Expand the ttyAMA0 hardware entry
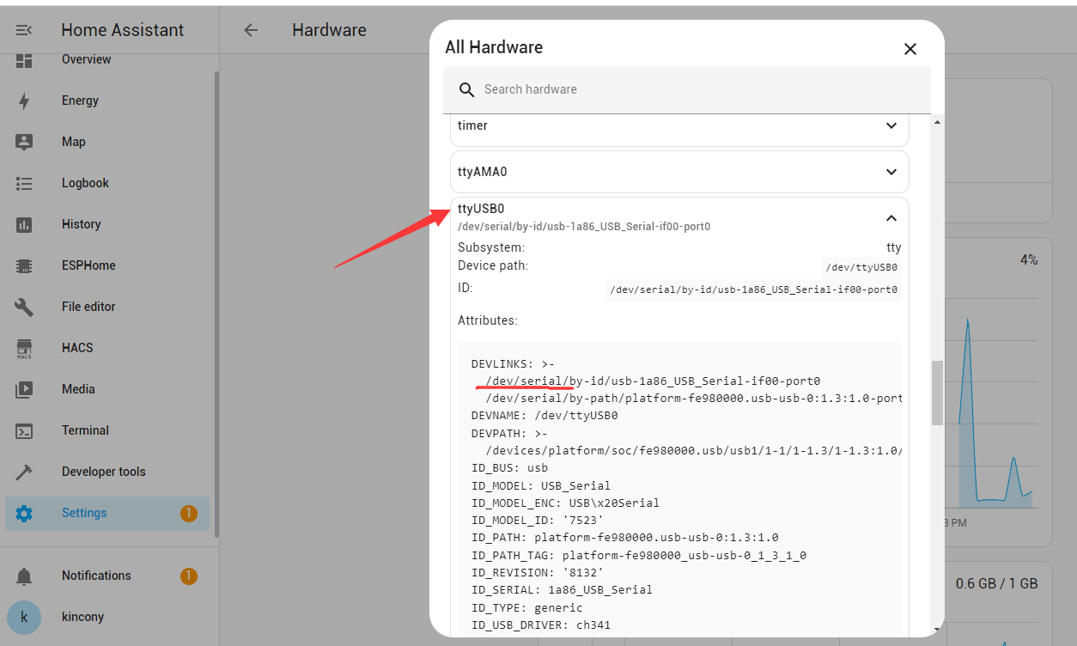Screen dimensions: 1077x646 pyautogui.click(x=891, y=172)
